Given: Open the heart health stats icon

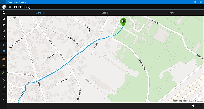Looking at the screenshot, I should 4,51.
